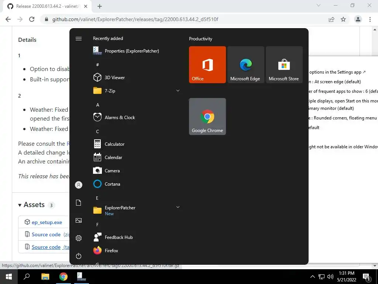Open Settings gear in Start sidebar
Viewport: 378px width, 284px height.
(79, 238)
